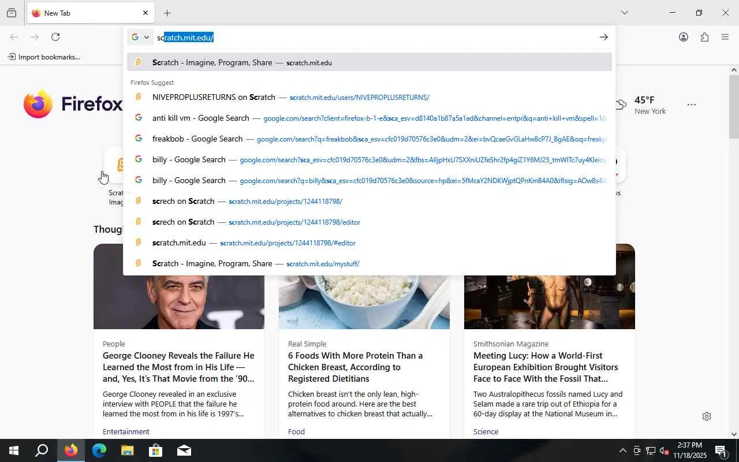Open the notification center icon

pos(721,450)
